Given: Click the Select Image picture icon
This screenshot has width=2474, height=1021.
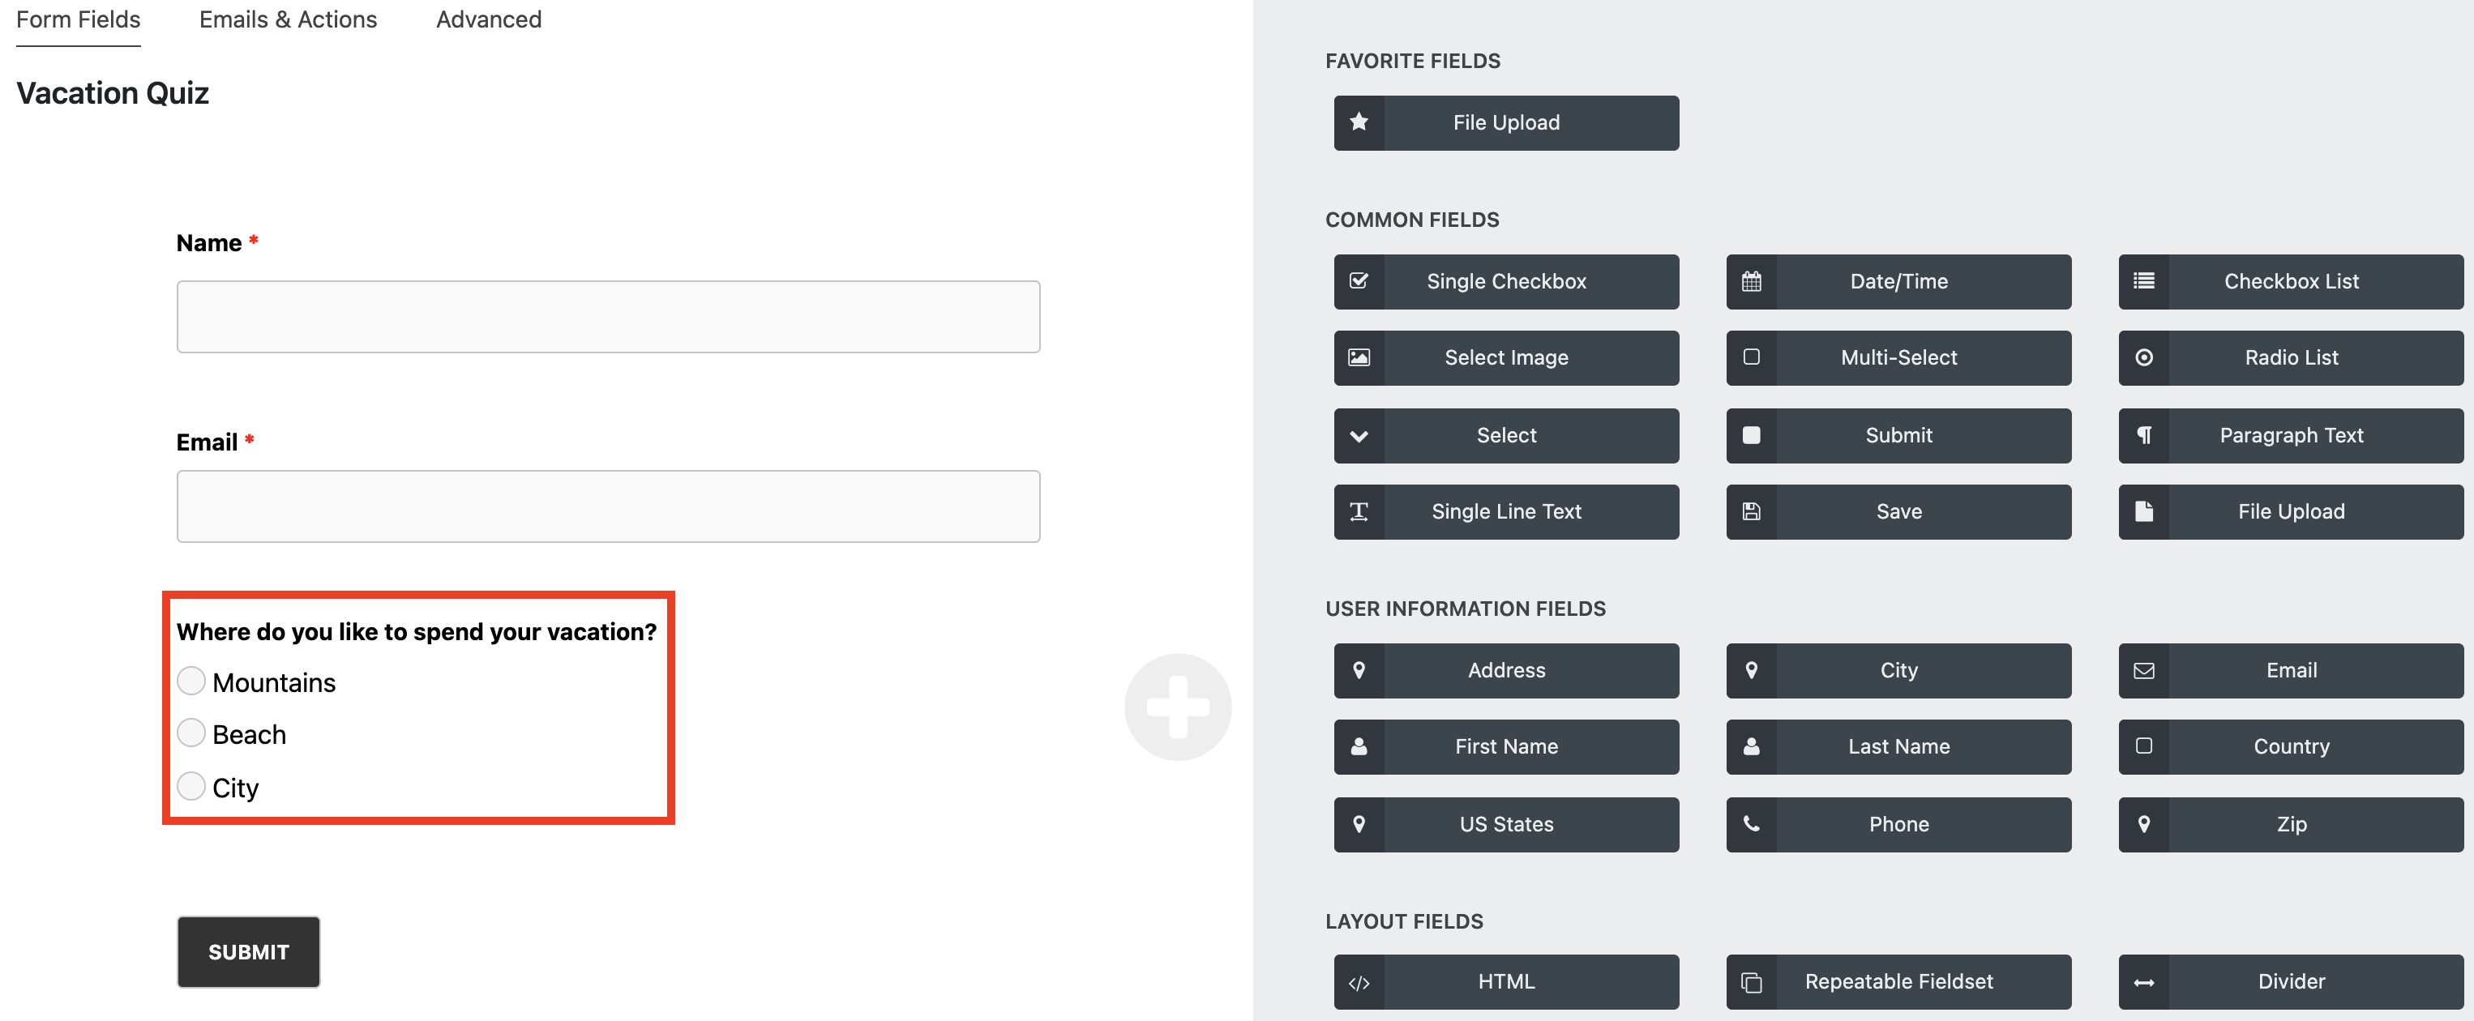Looking at the screenshot, I should coord(1359,357).
